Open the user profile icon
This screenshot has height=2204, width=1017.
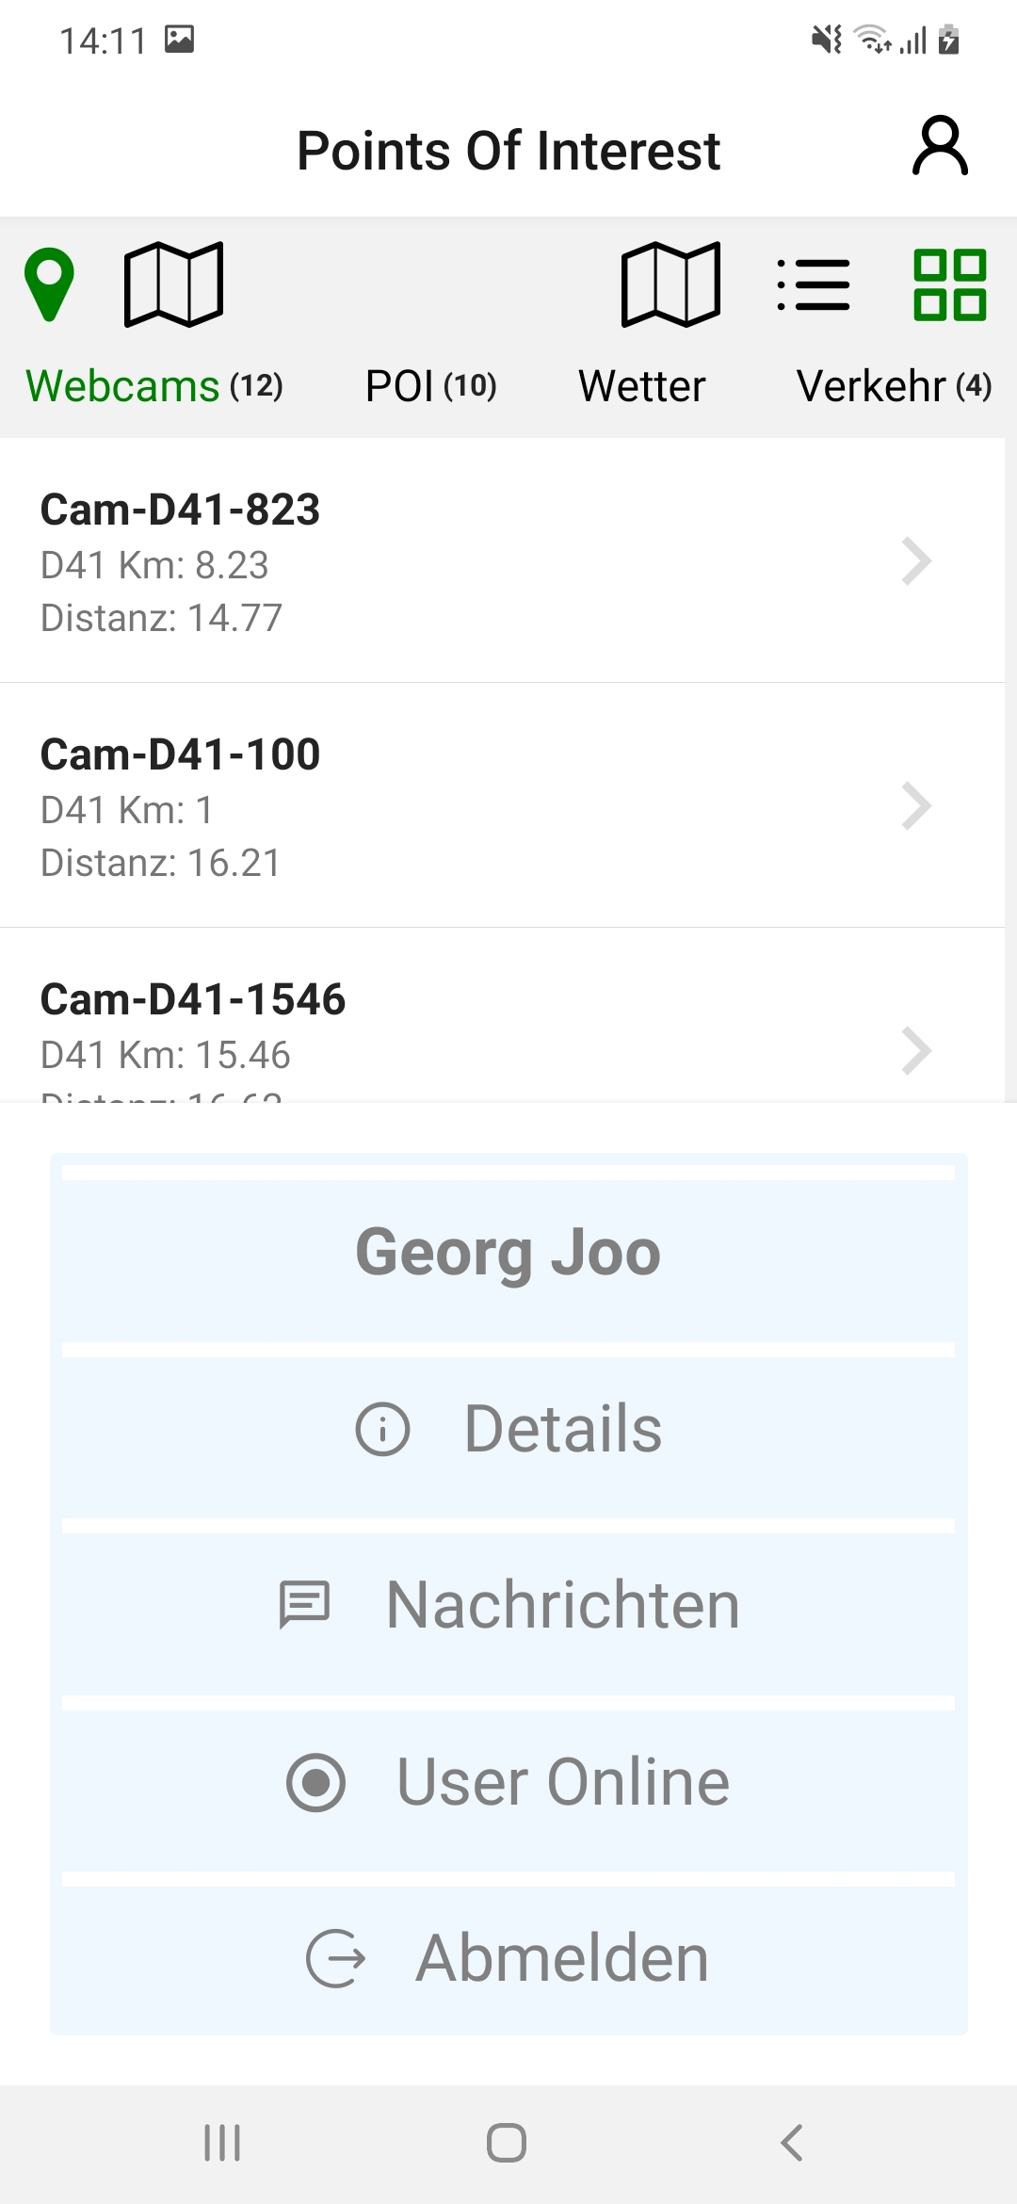tap(940, 146)
